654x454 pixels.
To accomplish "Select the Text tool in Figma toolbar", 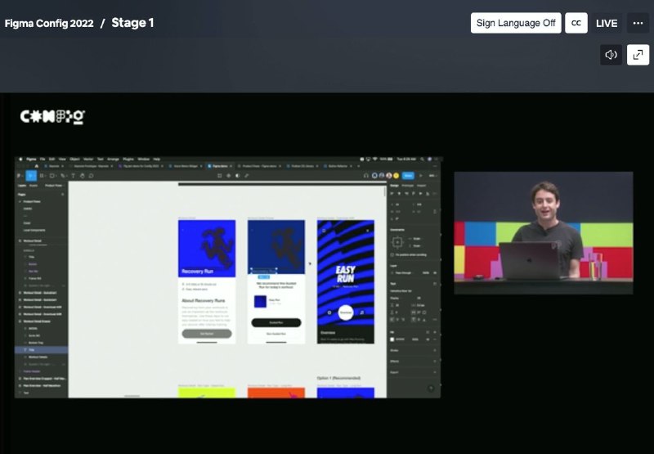I will coord(73,176).
